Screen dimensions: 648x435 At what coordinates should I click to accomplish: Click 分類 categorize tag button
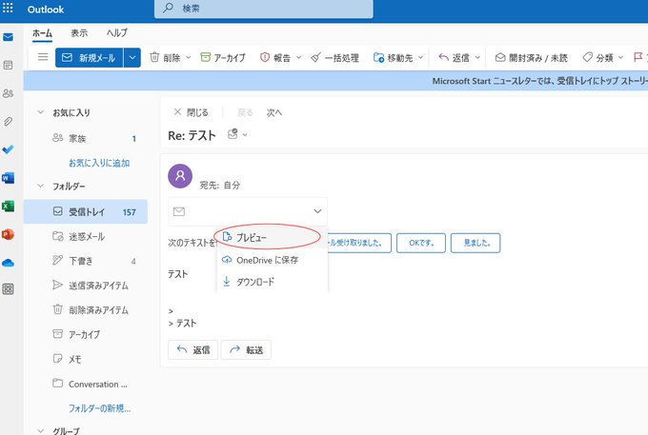[x=597, y=57]
